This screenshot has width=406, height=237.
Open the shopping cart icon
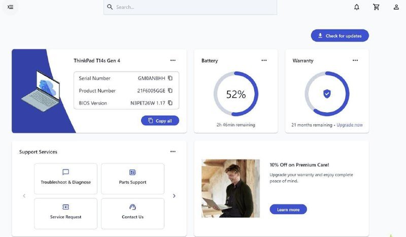click(376, 7)
